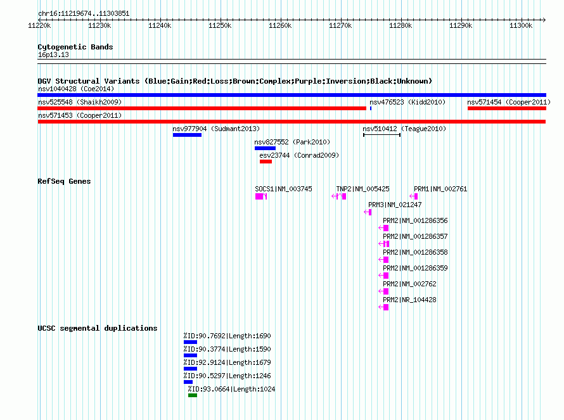Click the %ID:92.9124|Length:1679 label

227,362
